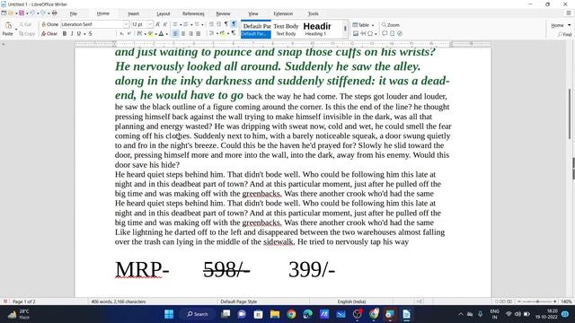The image size is (575, 323).
Task: Insert an image using the picture icon
Action: pyautogui.click(x=356, y=34)
